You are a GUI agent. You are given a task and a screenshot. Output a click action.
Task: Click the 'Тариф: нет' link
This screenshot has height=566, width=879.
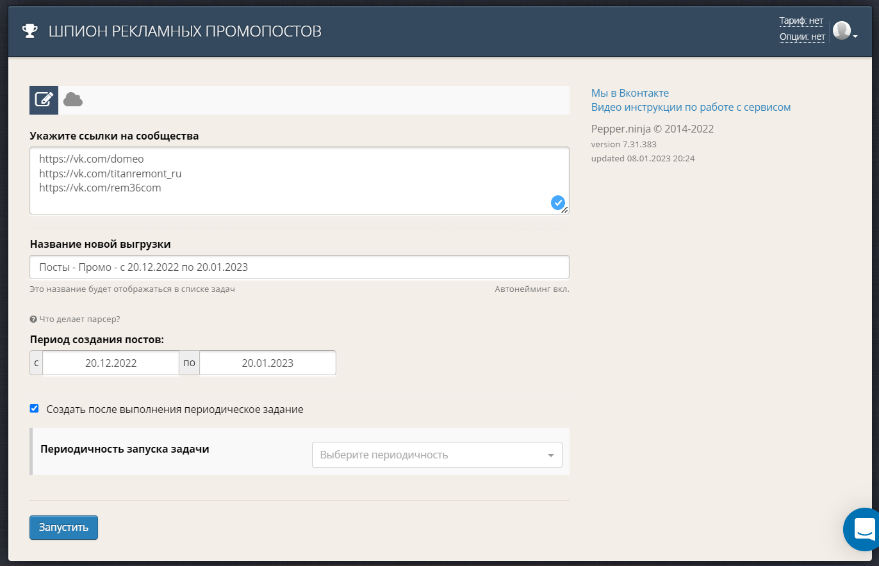801,21
